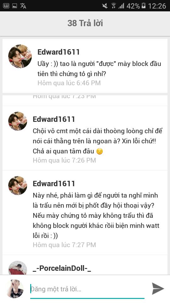Open Edward1611 avatar on 7:27 PM reply

tap(18, 186)
